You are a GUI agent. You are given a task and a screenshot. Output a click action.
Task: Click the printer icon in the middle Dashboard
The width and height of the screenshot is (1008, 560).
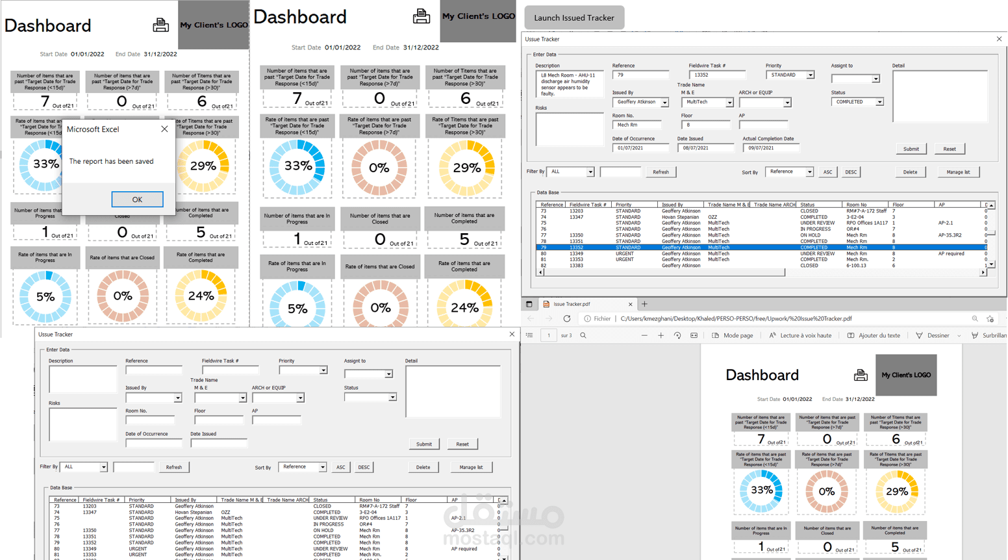[x=421, y=16]
